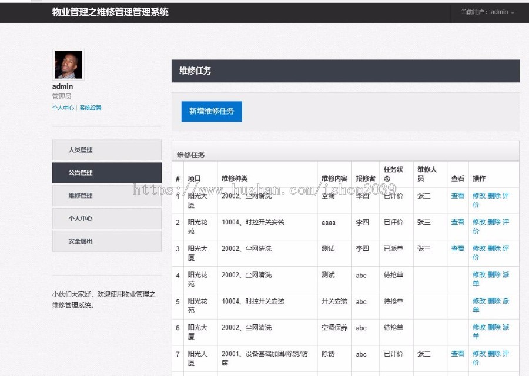Open the 系统设置 link
The height and width of the screenshot is (376, 529).
(x=91, y=108)
